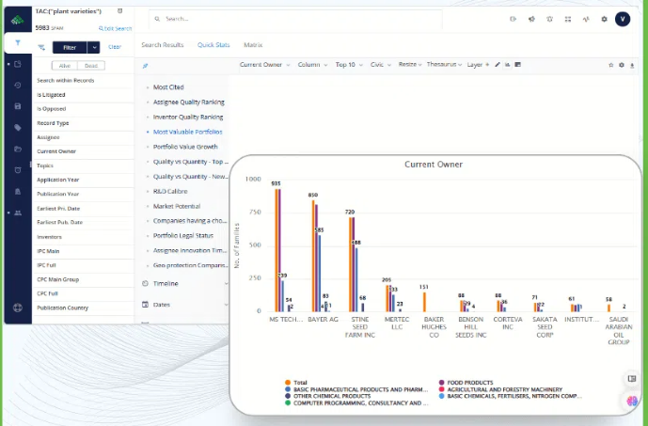This screenshot has width=648, height=426.
Task: Expand the Top 10 dropdown
Action: 348,65
